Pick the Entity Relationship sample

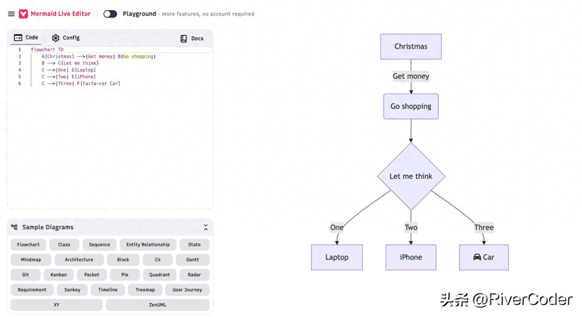click(x=148, y=245)
